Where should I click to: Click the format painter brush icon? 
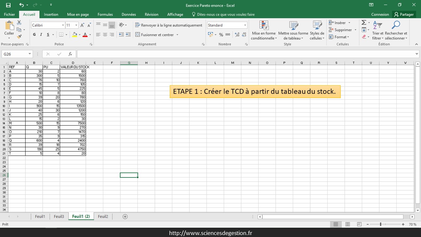pyautogui.click(x=19, y=37)
